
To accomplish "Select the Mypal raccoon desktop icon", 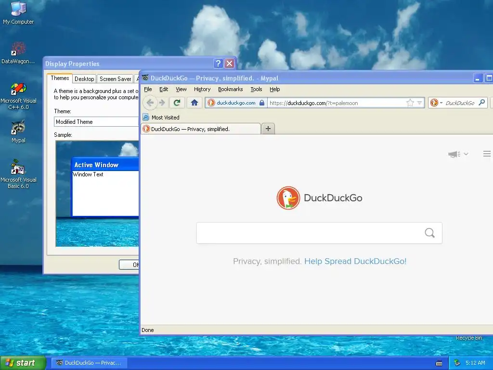I will coord(18,132).
